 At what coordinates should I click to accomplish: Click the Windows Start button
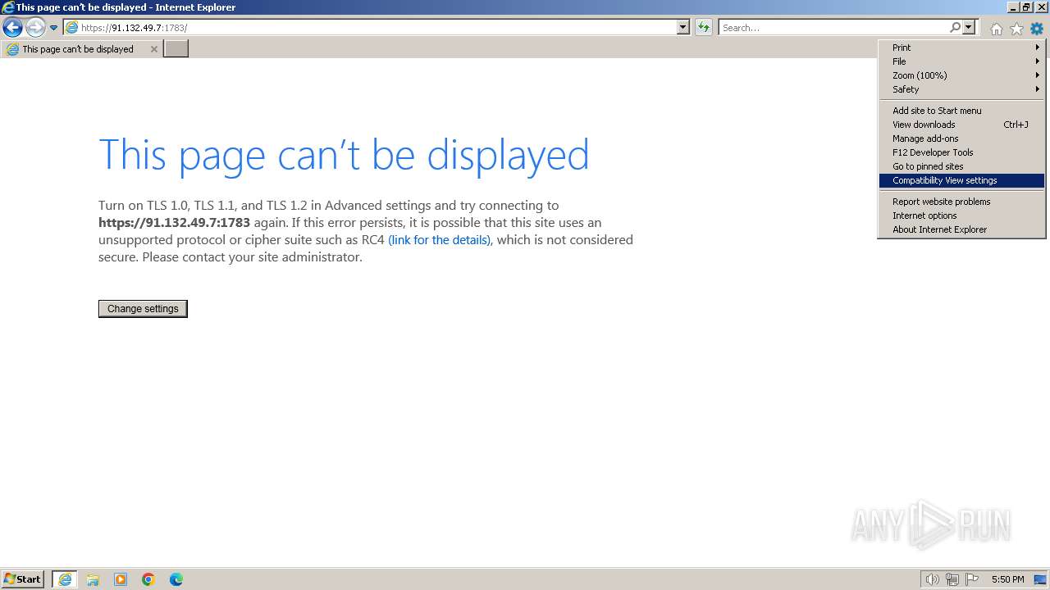tap(23, 579)
